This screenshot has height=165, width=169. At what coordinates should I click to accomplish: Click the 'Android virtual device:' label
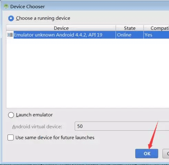37,127
